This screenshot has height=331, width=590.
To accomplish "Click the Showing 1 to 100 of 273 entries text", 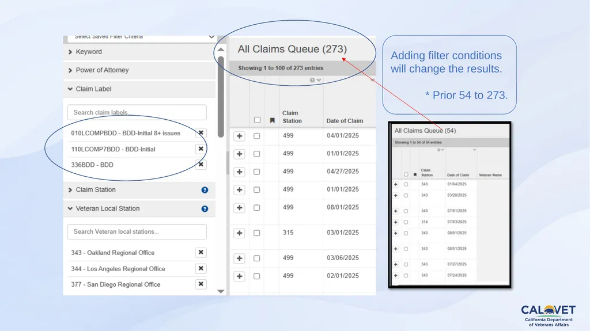I will 281,68.
